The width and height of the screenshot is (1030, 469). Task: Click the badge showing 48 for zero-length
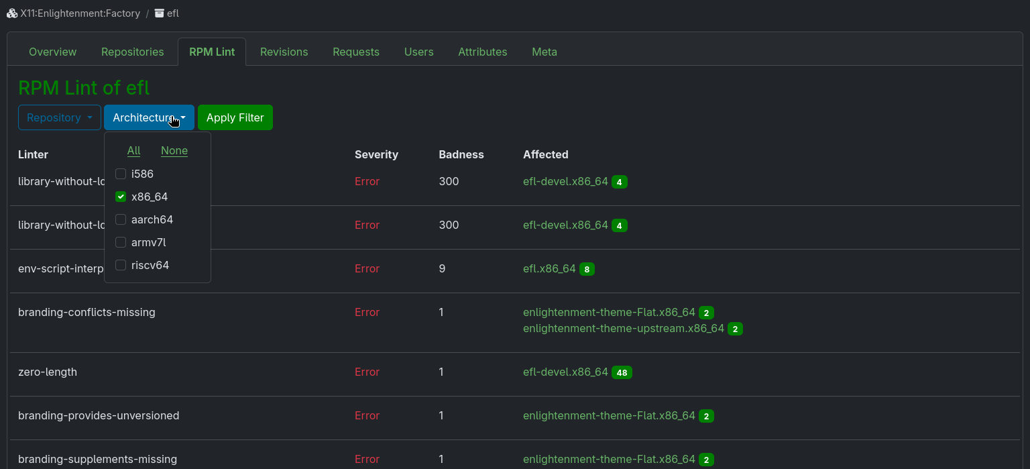point(622,372)
